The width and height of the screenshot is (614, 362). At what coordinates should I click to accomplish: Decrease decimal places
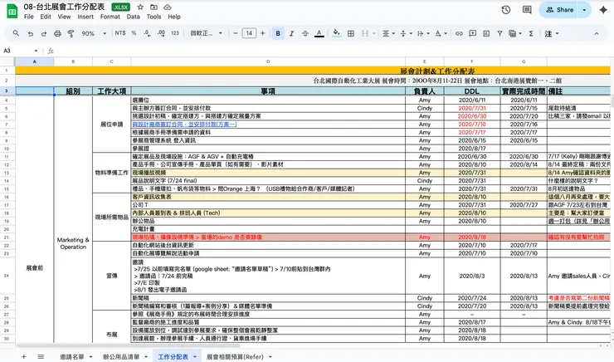147,33
